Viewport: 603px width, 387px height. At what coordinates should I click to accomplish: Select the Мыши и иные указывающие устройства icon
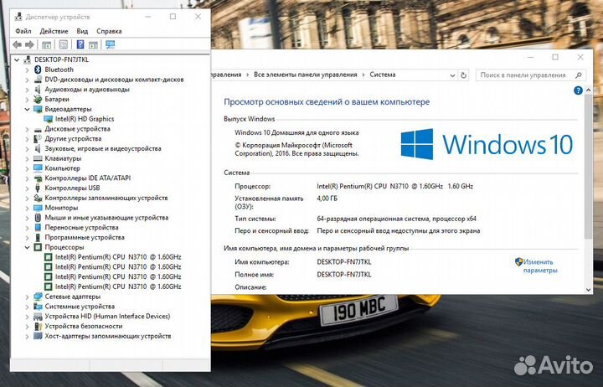coord(38,218)
